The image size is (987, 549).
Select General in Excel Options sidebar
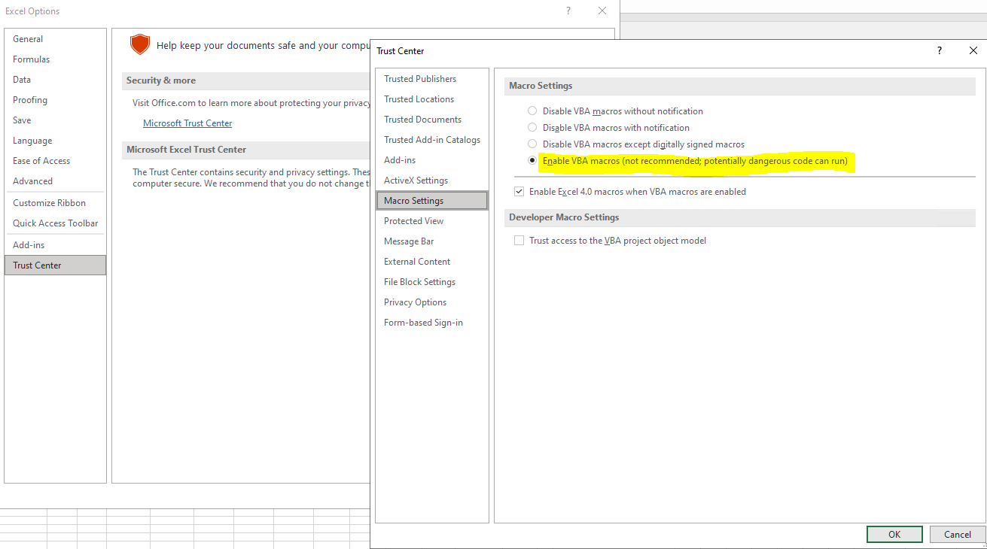(55, 39)
